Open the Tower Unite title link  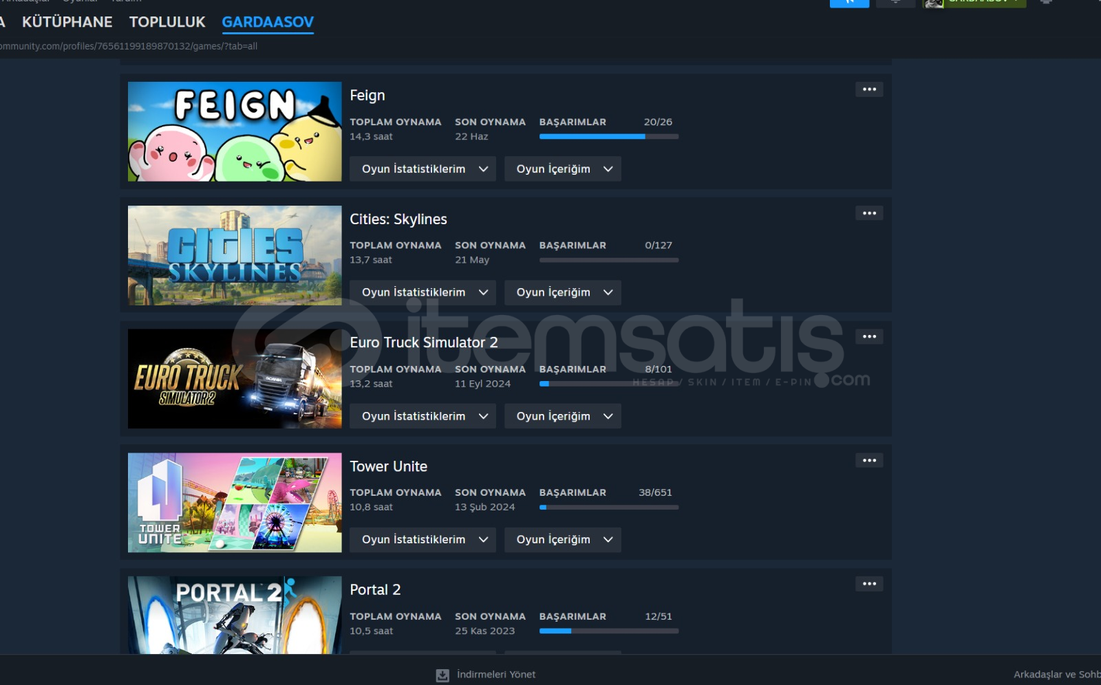389,466
